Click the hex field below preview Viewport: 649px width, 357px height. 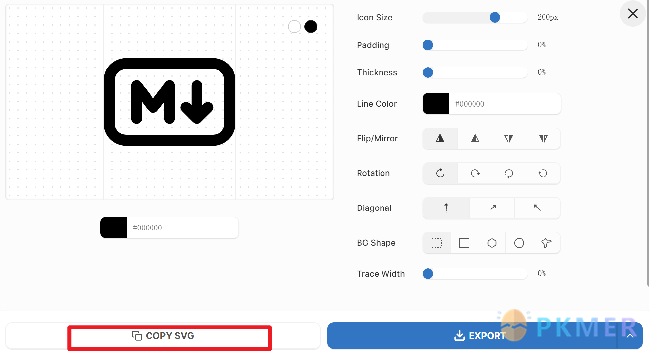click(x=182, y=228)
